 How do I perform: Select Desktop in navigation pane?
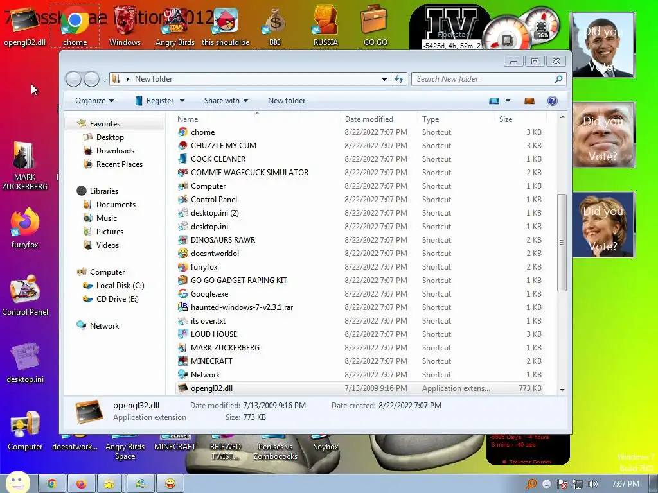tap(110, 137)
